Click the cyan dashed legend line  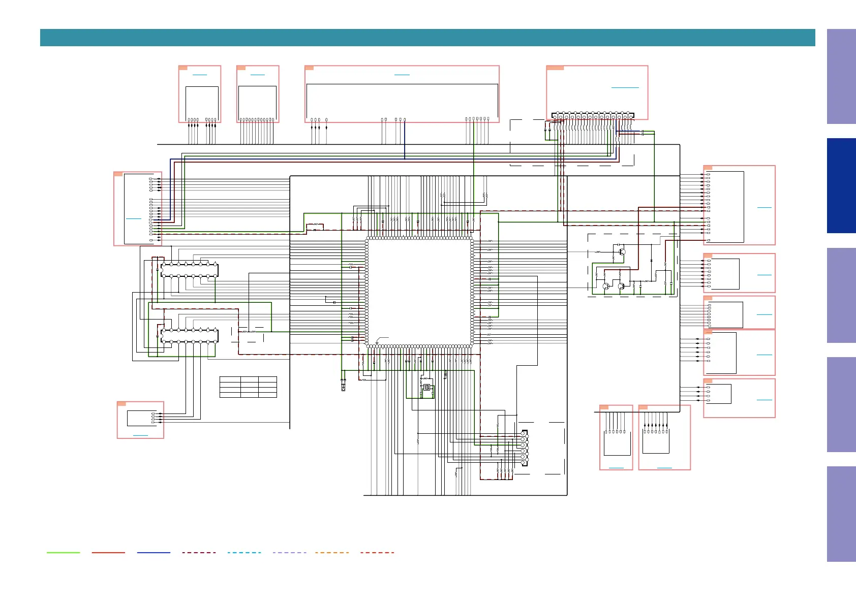click(x=244, y=552)
